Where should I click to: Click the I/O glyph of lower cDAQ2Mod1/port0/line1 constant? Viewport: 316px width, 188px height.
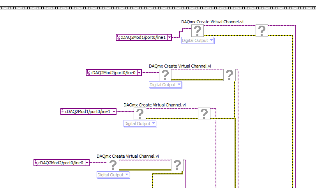63,111
